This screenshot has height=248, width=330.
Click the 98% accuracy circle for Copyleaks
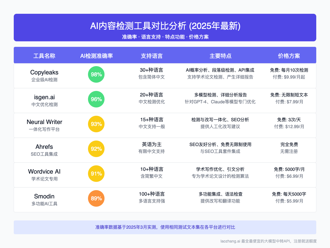[96, 74]
